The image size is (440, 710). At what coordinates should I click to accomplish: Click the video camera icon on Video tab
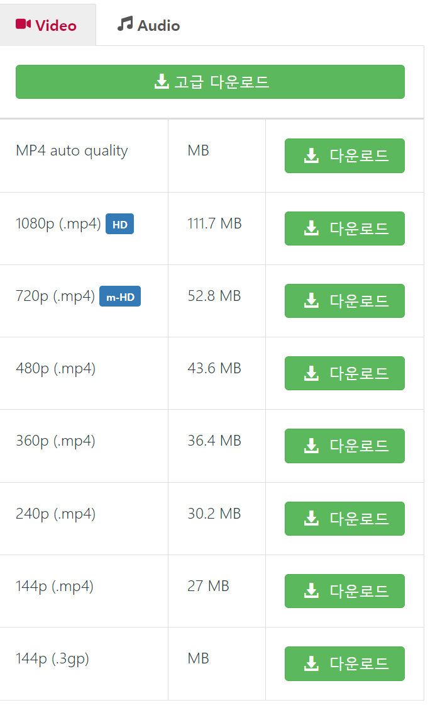click(x=24, y=25)
